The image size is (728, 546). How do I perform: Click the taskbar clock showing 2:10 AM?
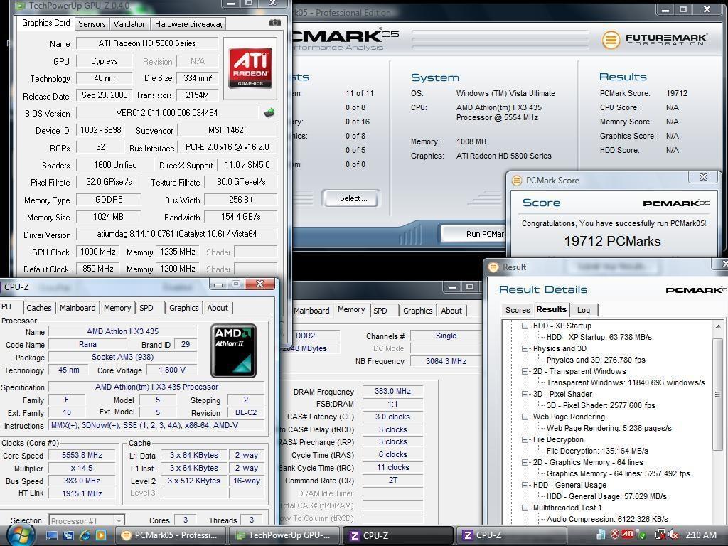click(x=700, y=535)
